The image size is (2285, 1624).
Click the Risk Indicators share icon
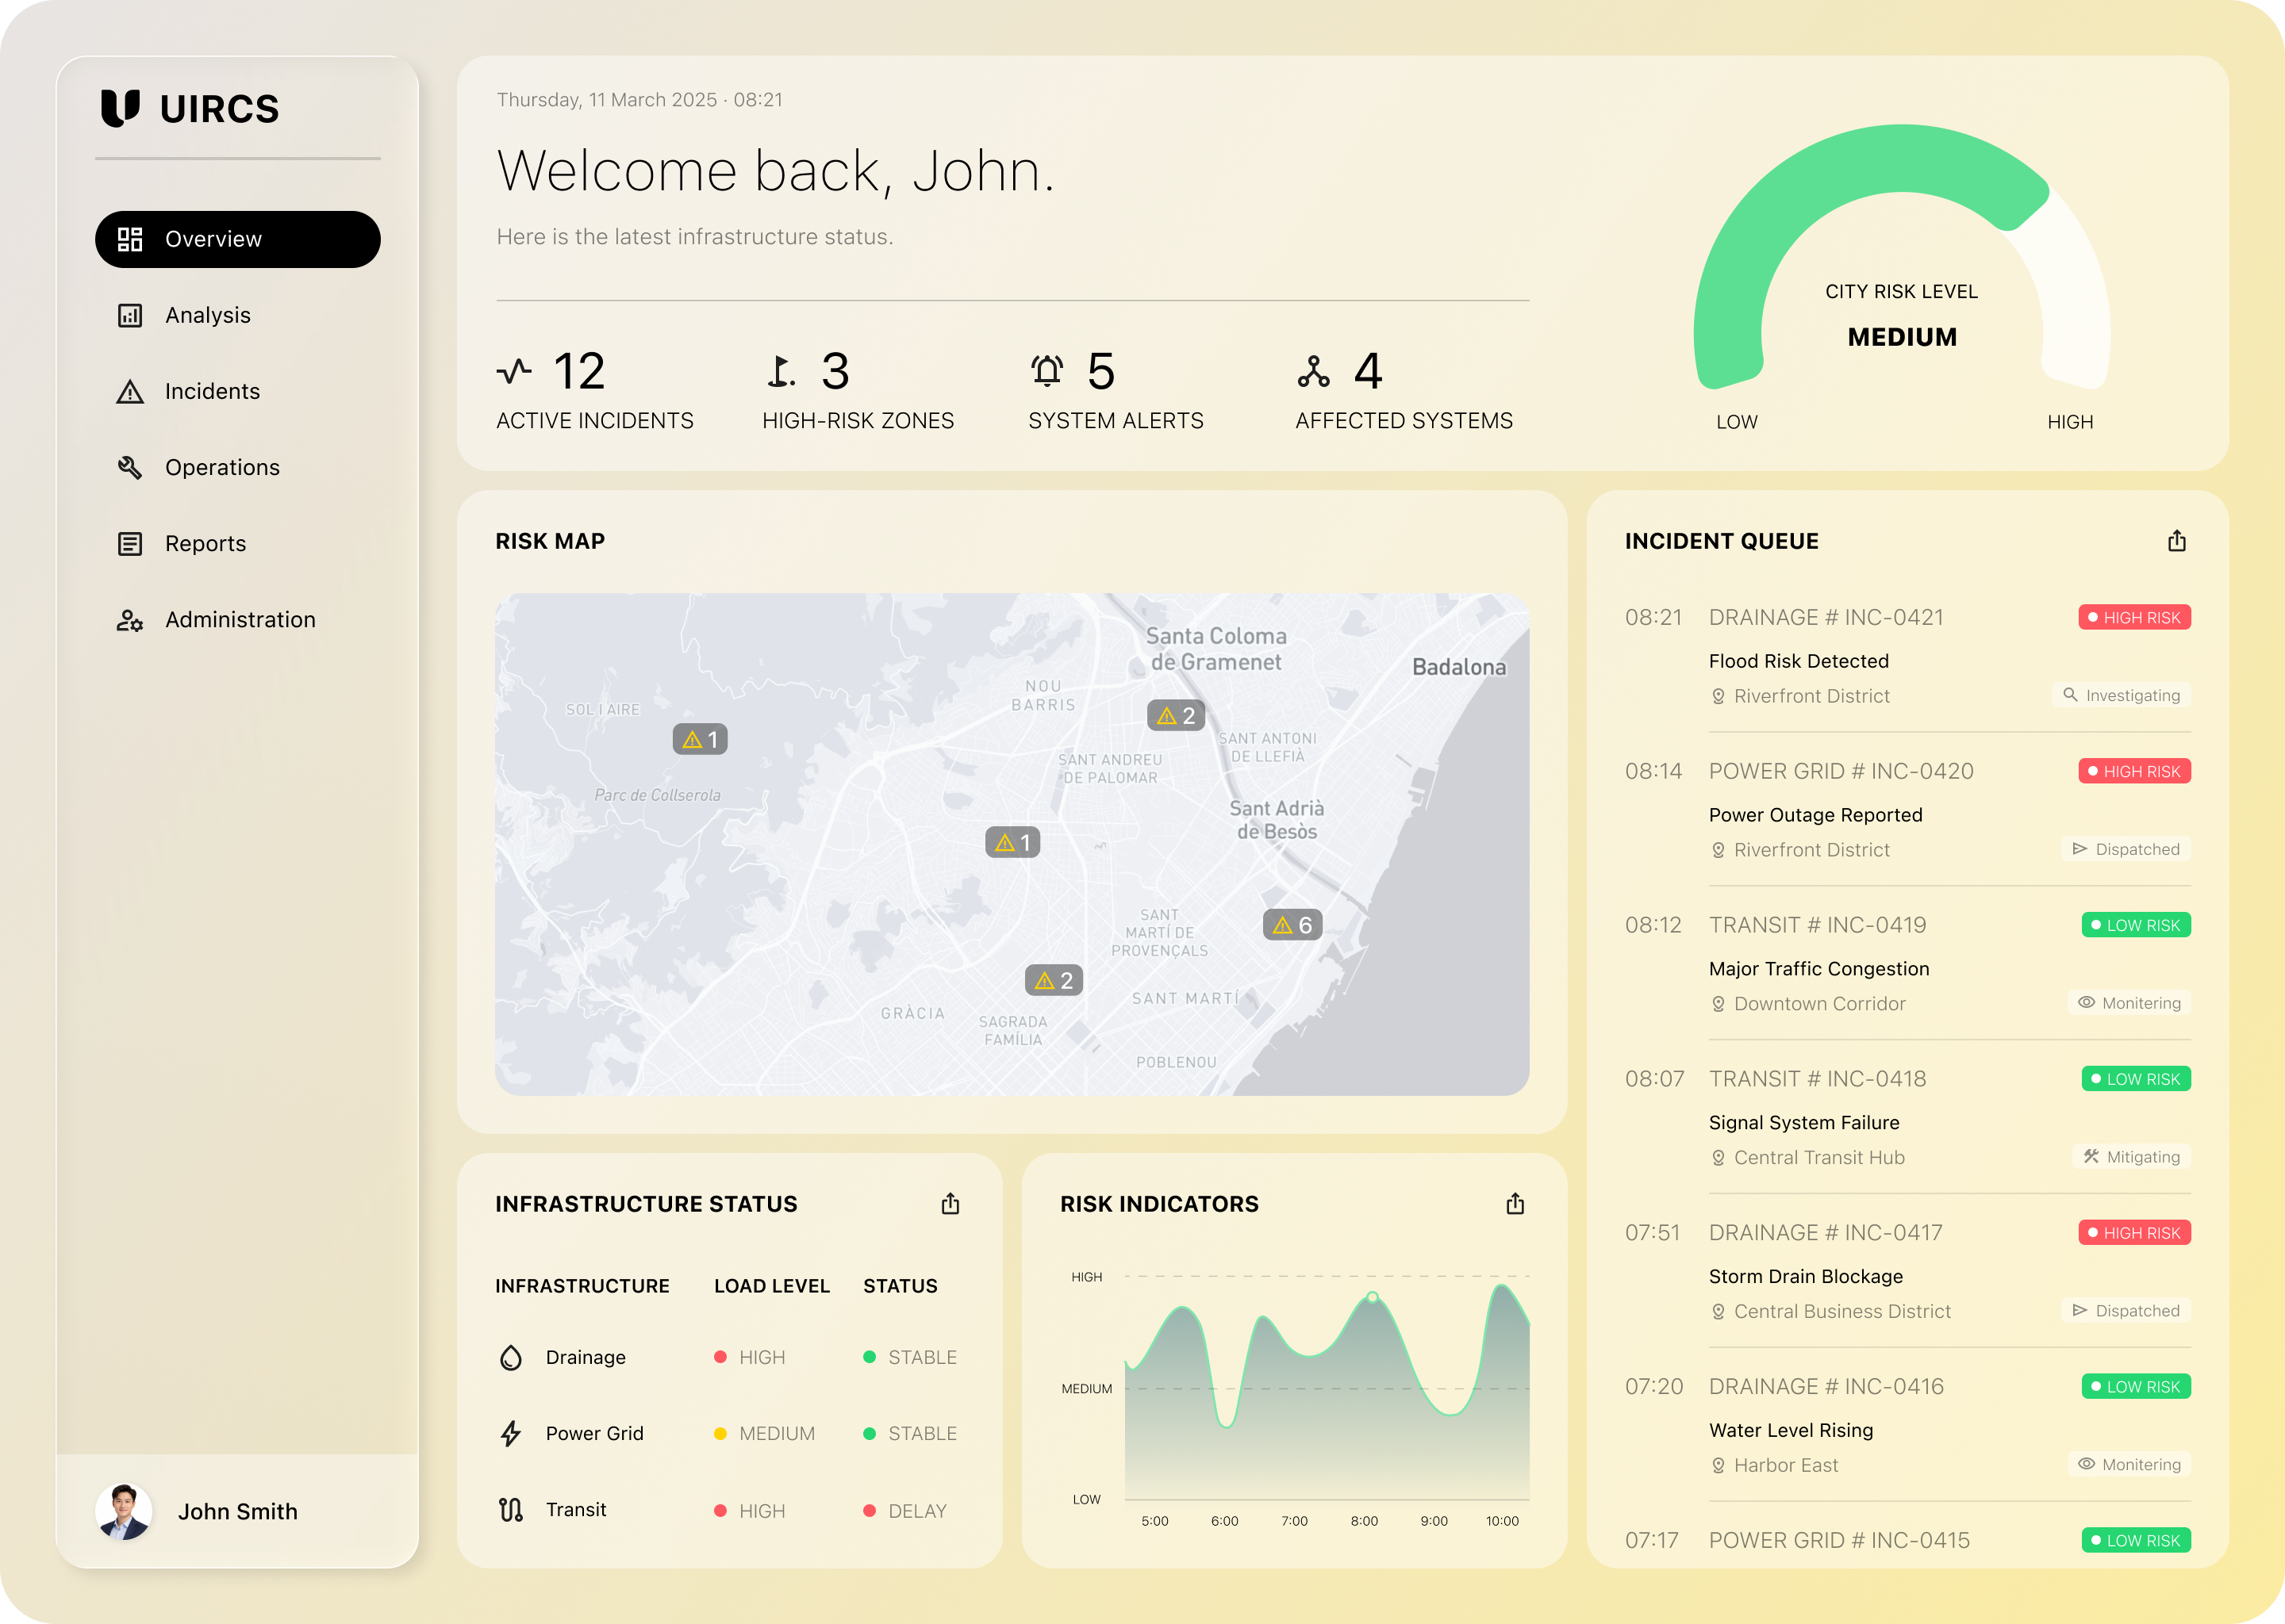[x=1515, y=1204]
